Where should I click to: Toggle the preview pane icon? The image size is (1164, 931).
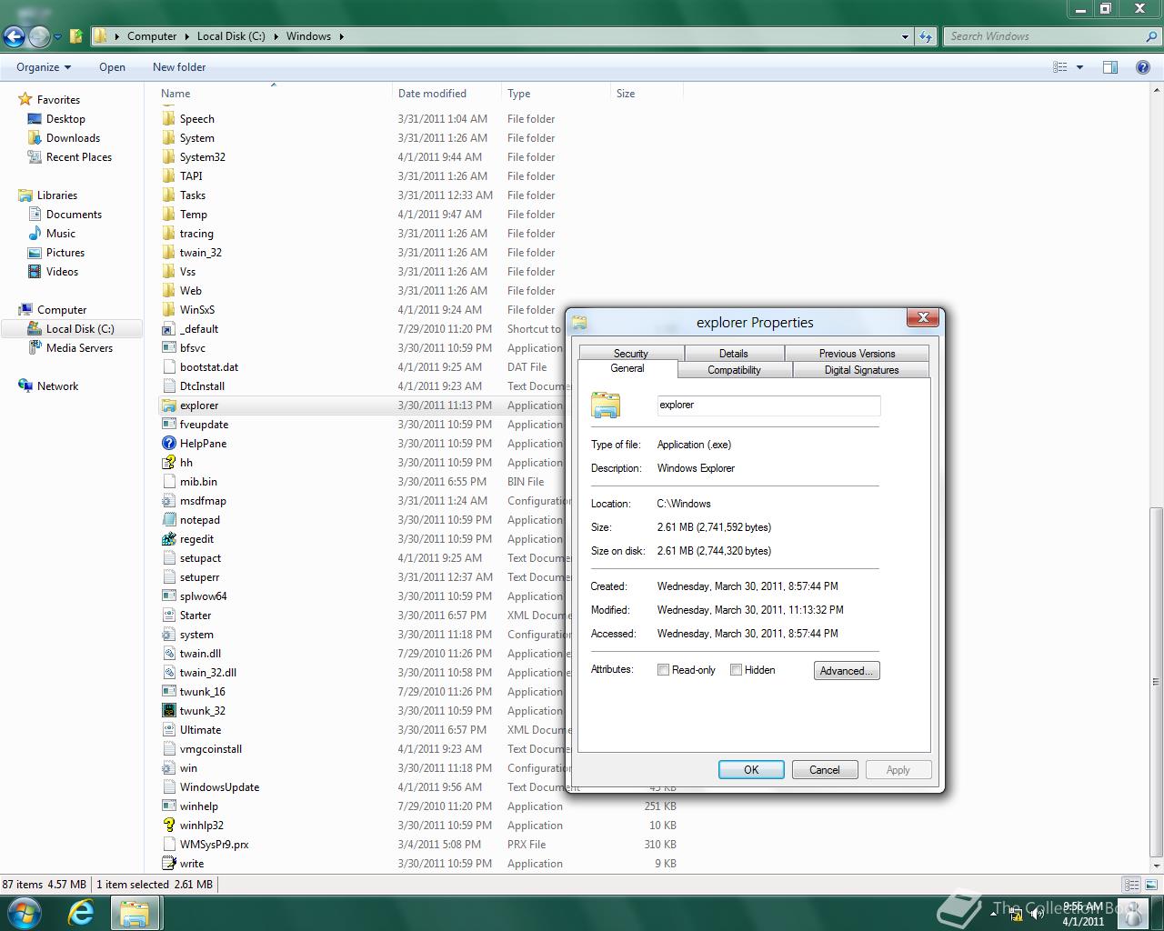point(1109,67)
